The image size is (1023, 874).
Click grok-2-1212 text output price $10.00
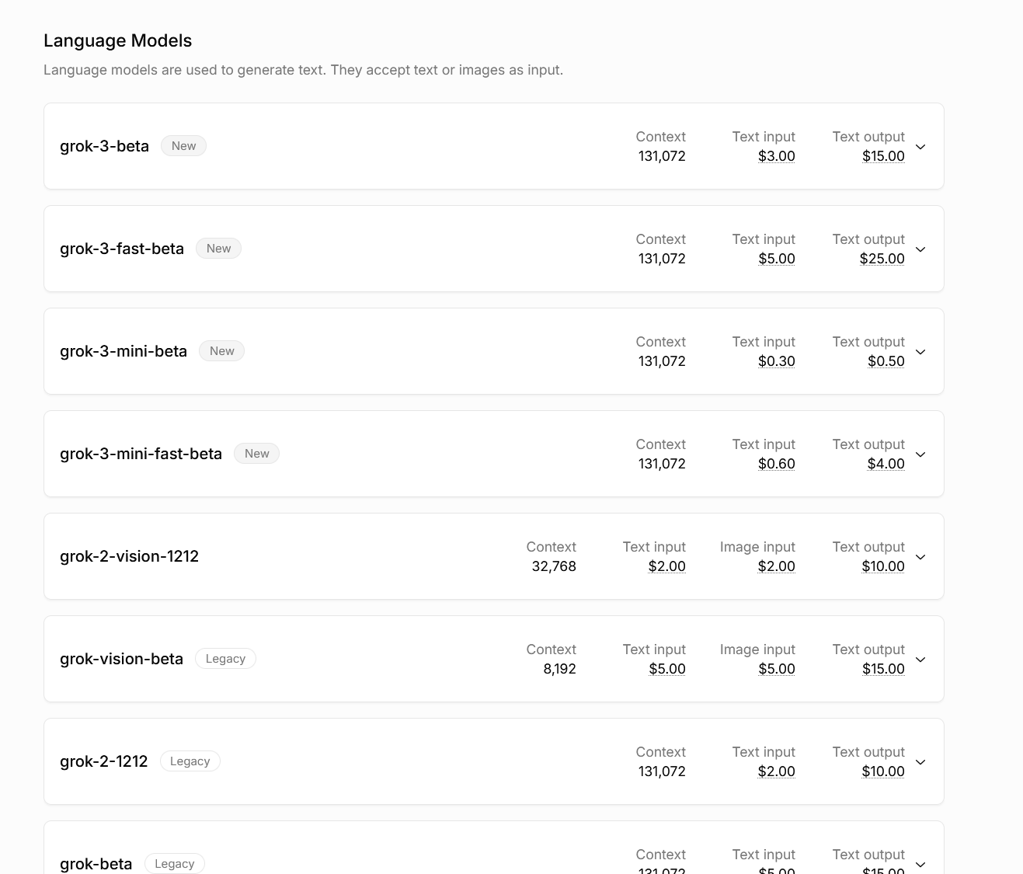(x=883, y=771)
